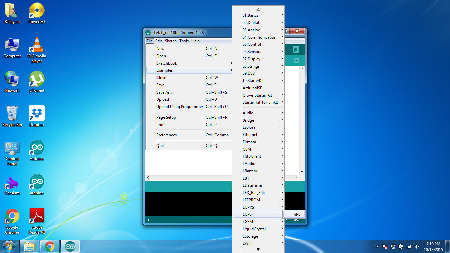The image size is (450, 253).
Task: Open Preferences from File menu
Action: tap(189, 135)
